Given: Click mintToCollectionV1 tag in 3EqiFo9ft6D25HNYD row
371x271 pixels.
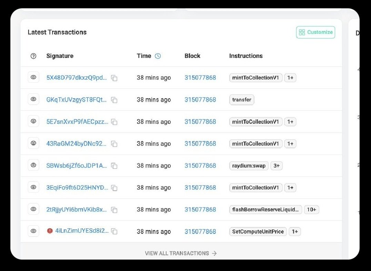Looking at the screenshot, I should 255,188.
